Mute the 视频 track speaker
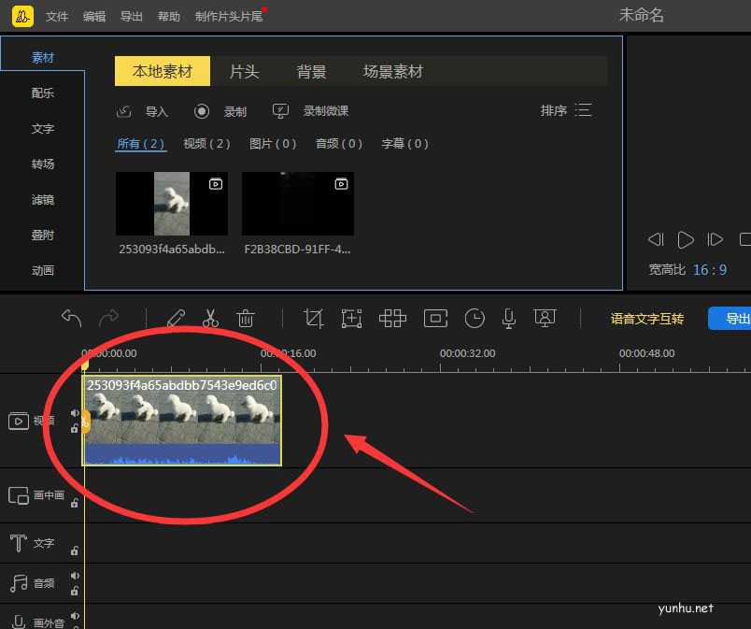 [75, 411]
